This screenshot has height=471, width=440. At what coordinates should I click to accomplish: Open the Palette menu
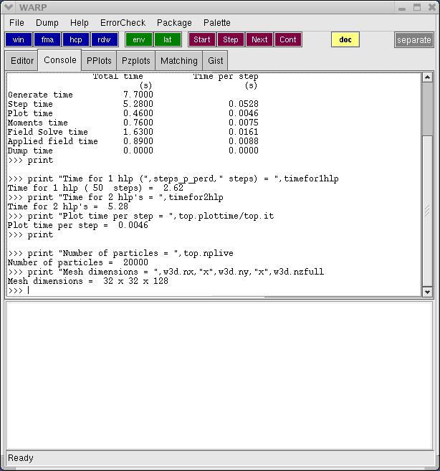point(217,23)
